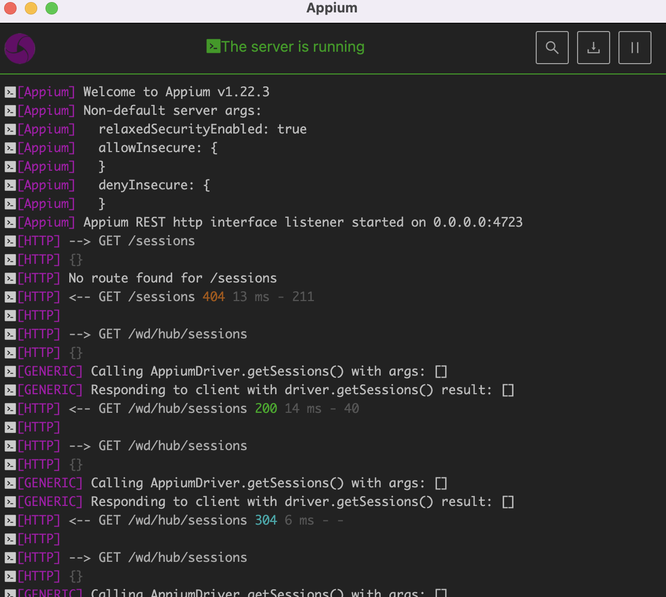Viewport: 666px width, 597px height.
Task: Click 'No route found for /sessions' text
Action: [x=173, y=278]
